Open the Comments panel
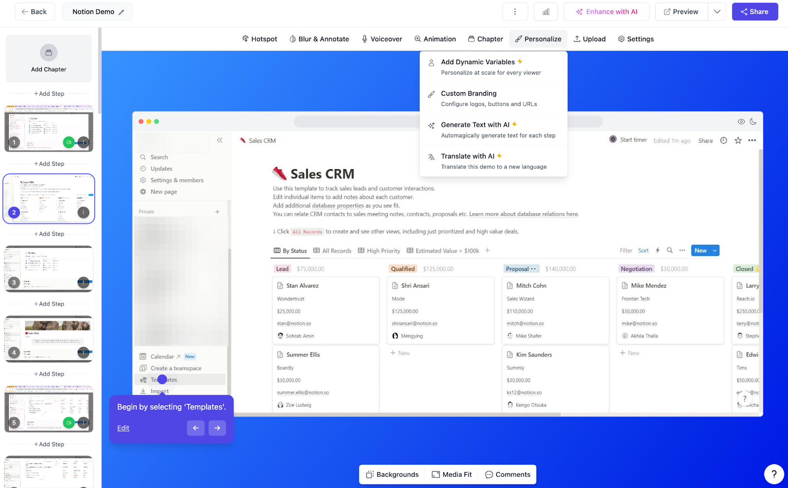This screenshot has width=788, height=488. pyautogui.click(x=508, y=475)
